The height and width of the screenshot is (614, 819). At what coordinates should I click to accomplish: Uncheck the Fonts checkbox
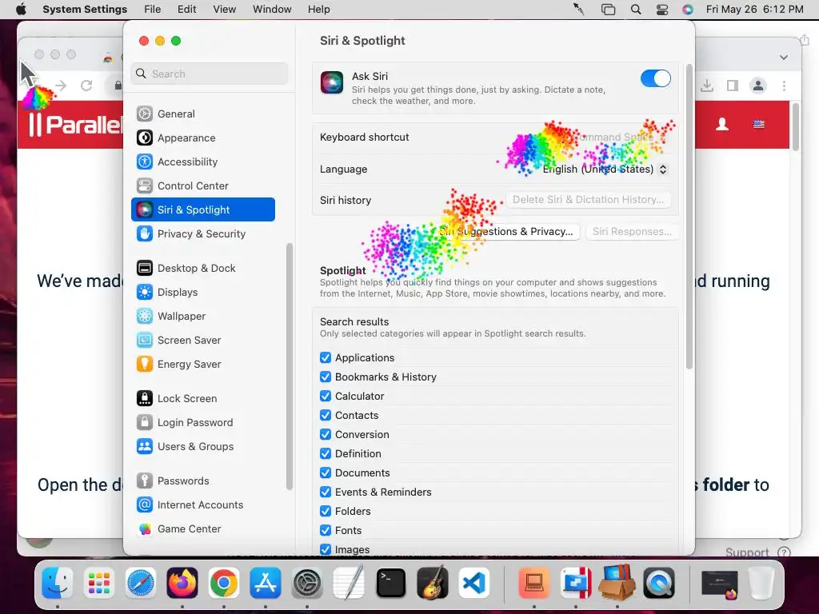coord(326,531)
